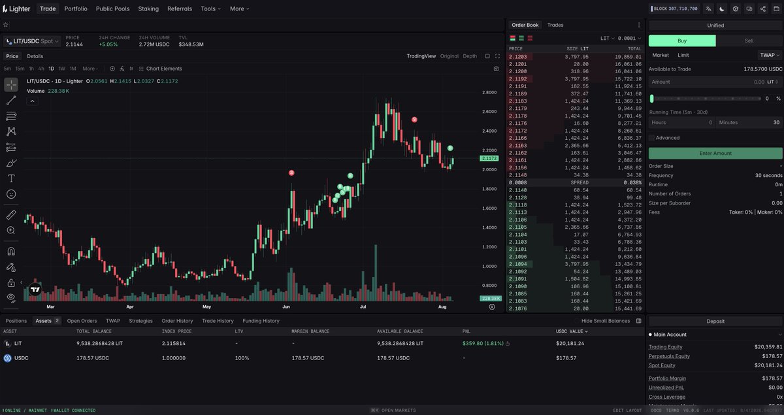Open the indicators fx icon
This screenshot has height=415, width=784.
tap(122, 69)
